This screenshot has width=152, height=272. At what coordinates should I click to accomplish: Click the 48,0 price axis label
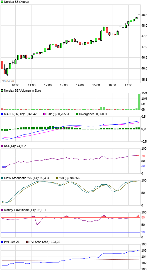(x=144, y=25)
